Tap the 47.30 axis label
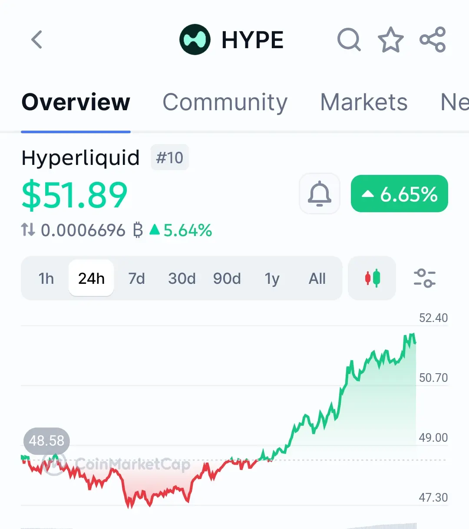 [433, 497]
